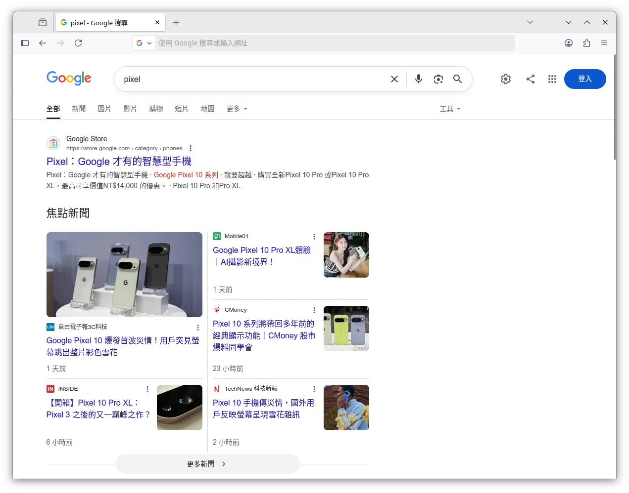Clear the search box text

(394, 79)
